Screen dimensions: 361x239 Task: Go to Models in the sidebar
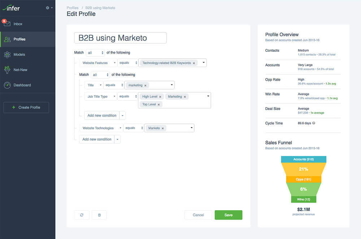[x=28, y=54]
